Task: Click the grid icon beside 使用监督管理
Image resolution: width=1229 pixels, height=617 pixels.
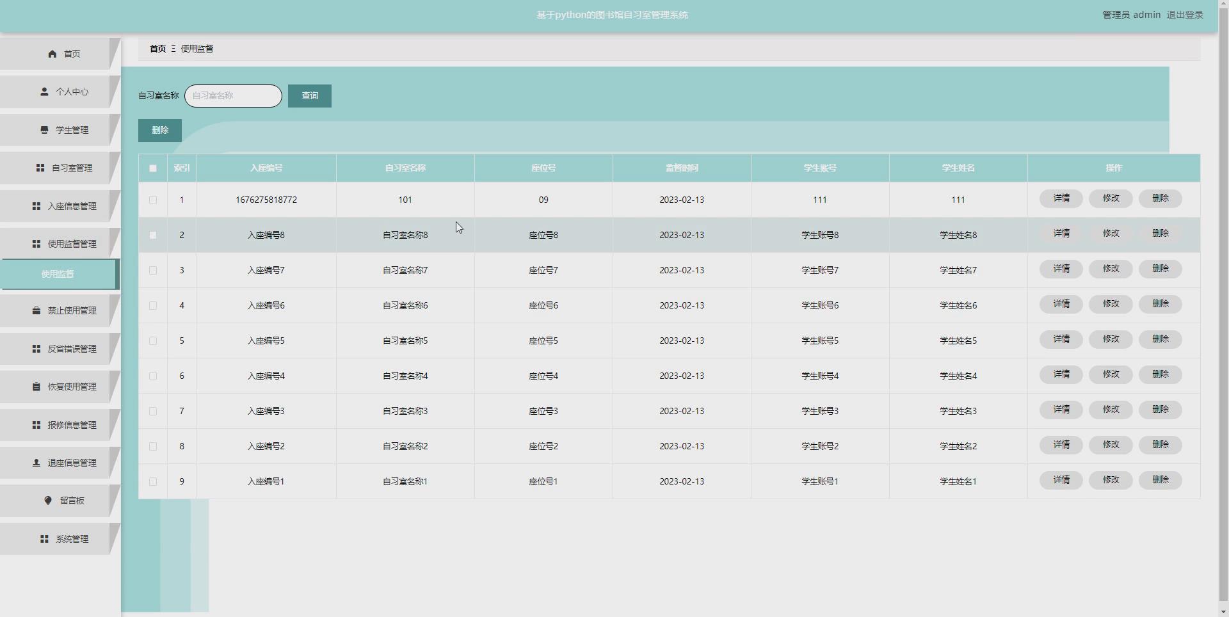Action: pos(36,244)
